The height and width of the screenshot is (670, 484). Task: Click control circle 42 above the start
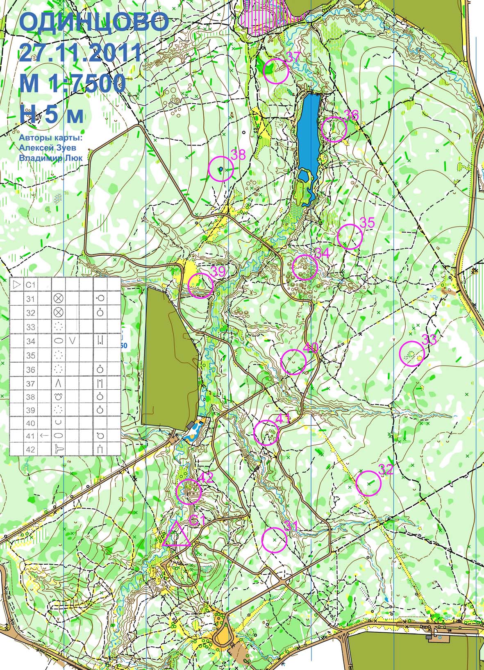189,492
